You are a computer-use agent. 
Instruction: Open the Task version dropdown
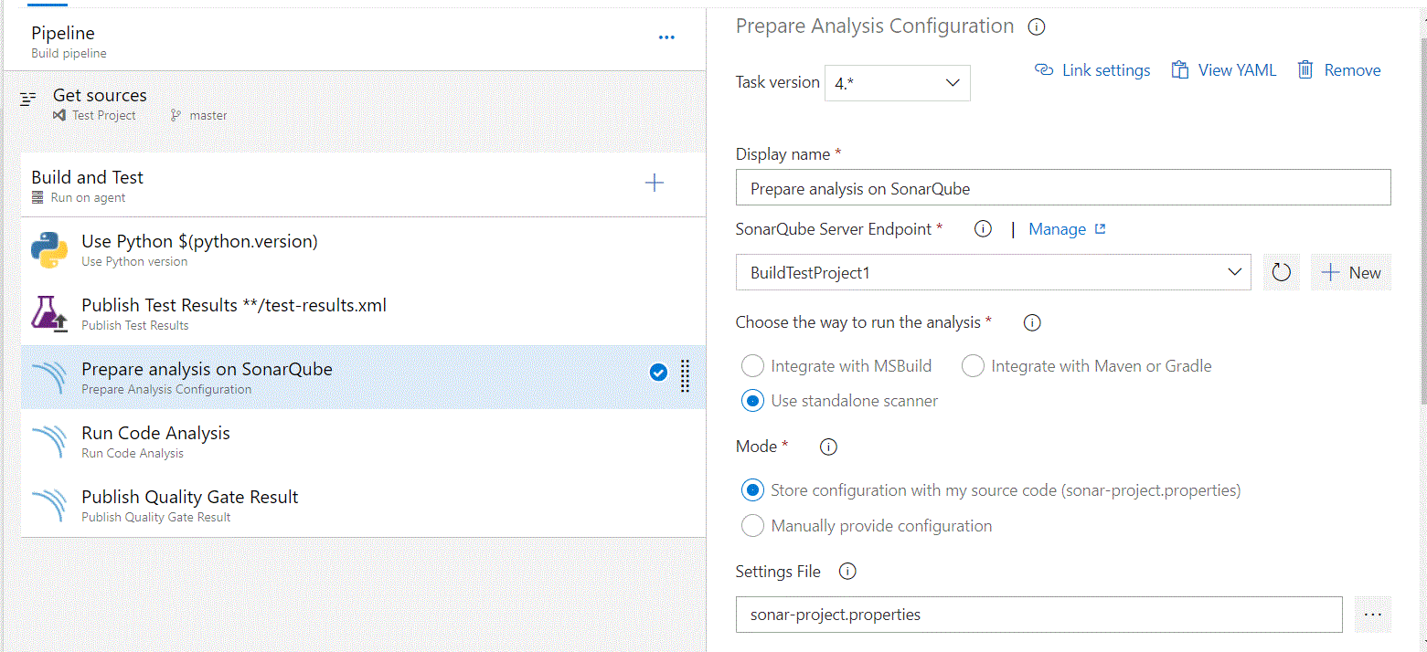[x=897, y=83]
